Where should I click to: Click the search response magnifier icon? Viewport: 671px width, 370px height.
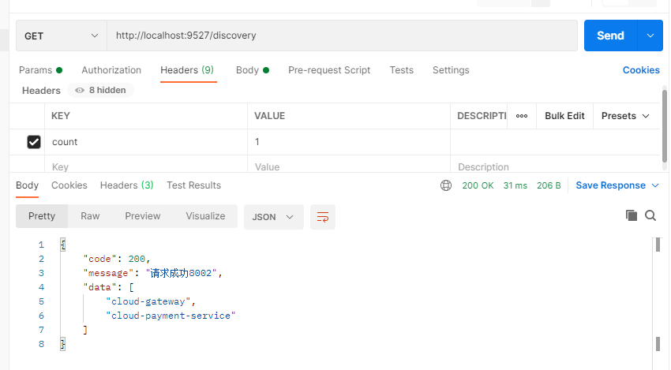[650, 215]
